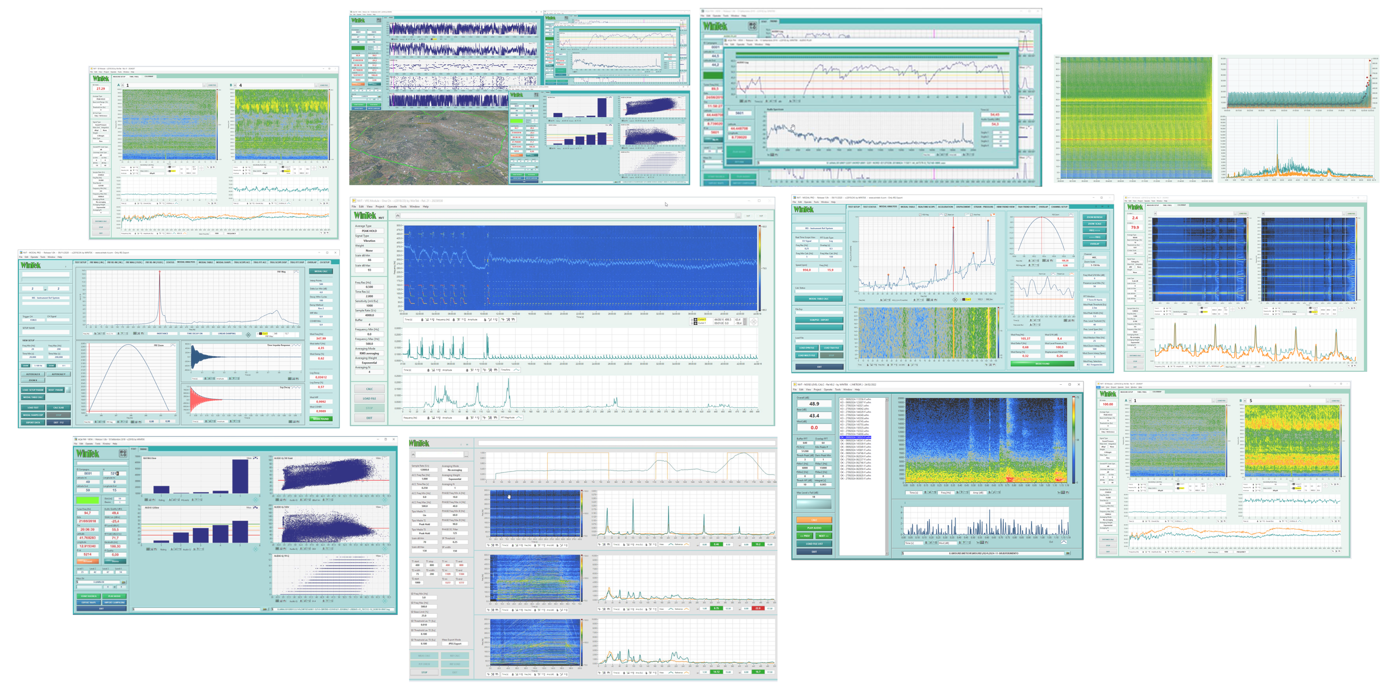Viewport: 1400px width, 690px height.
Task: Open the Operate menu in VRS Module window
Action: [x=392, y=207]
